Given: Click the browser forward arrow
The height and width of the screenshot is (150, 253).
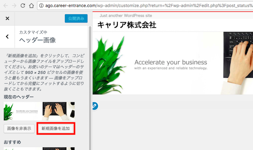Looking at the screenshot, I should point(14,6).
